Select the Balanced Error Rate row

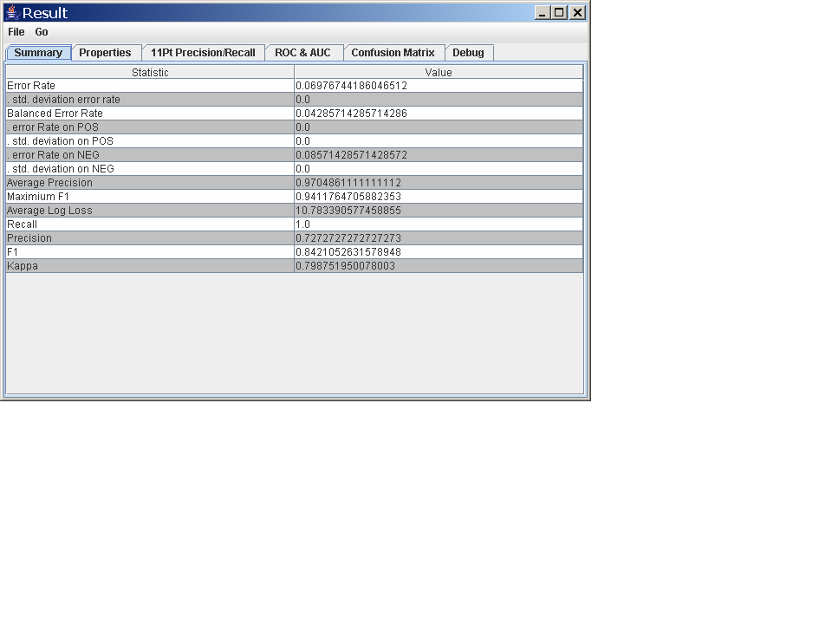coord(150,114)
